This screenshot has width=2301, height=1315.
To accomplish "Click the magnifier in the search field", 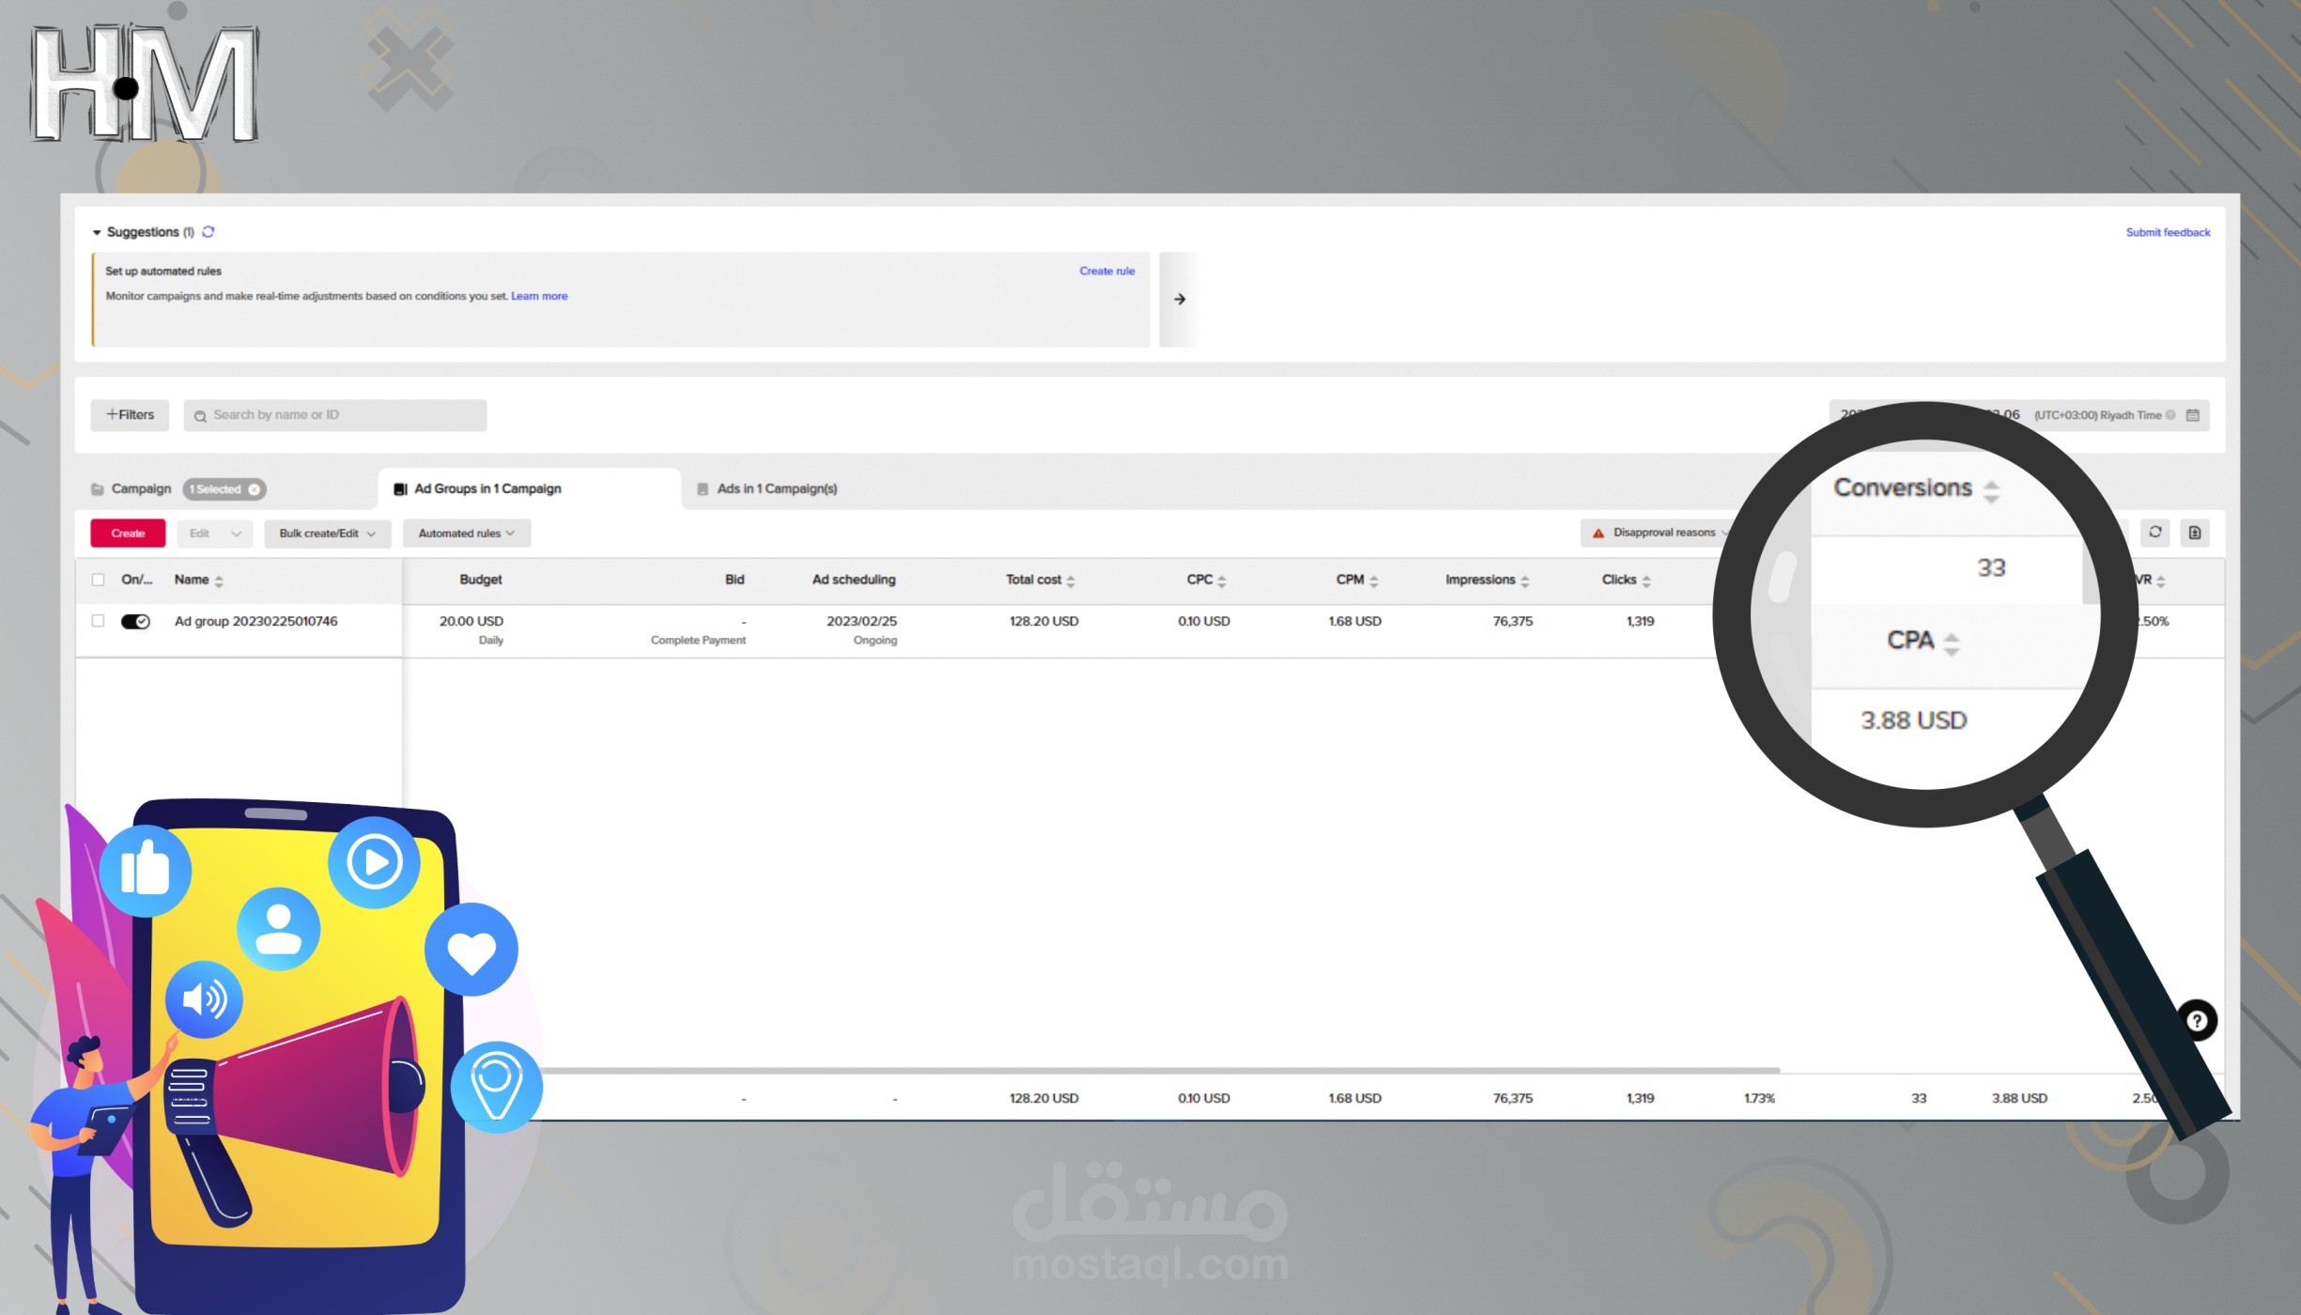I will click(200, 415).
